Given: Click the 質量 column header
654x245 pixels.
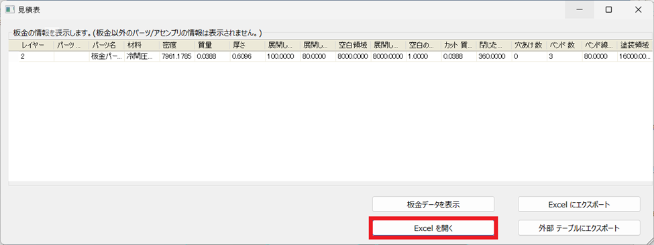Looking at the screenshot, I should point(213,46).
